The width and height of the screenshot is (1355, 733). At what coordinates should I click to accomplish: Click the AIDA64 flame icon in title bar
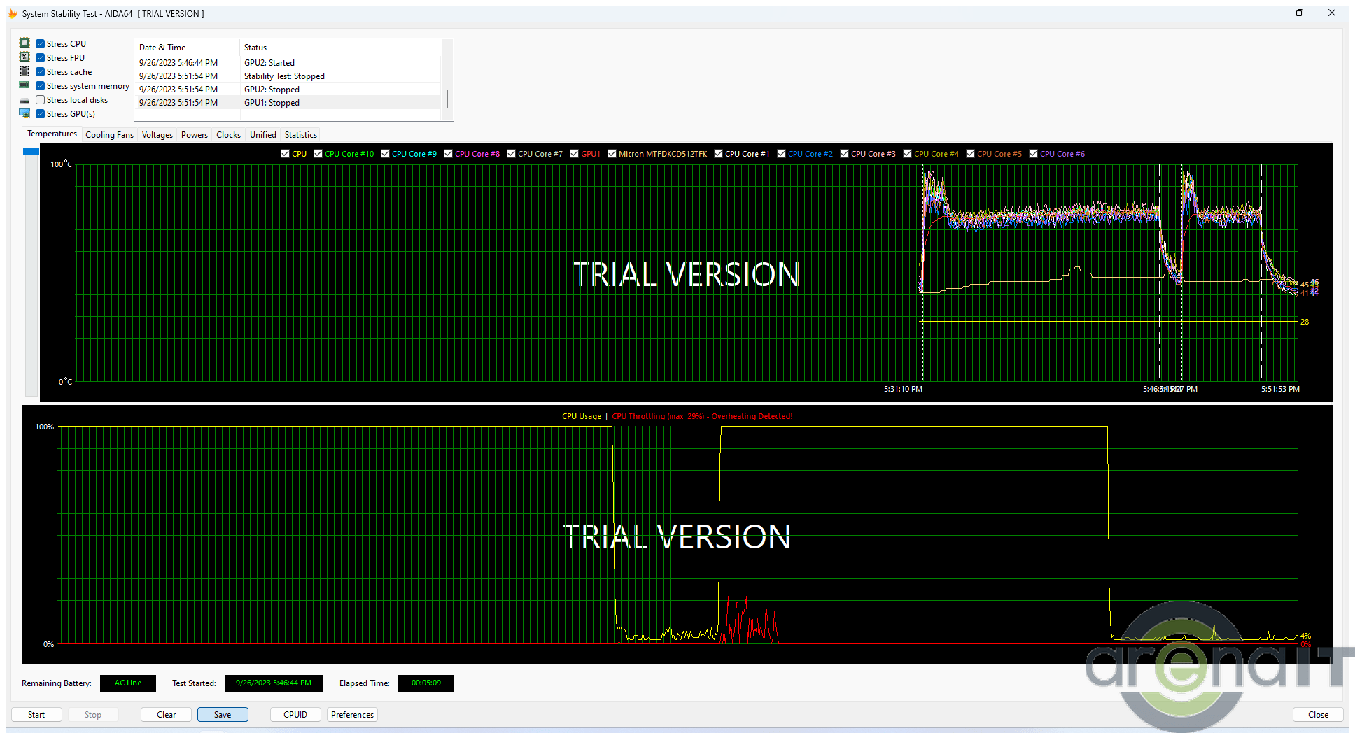tap(13, 13)
